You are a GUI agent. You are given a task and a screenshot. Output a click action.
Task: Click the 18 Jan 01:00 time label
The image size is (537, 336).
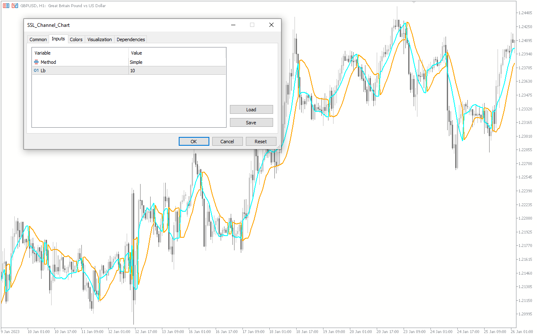point(281,332)
